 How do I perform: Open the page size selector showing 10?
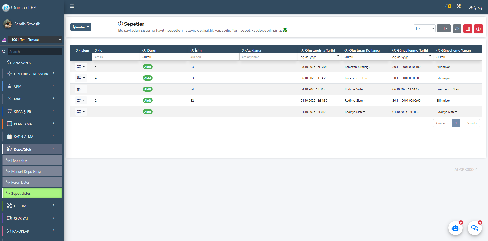coord(424,29)
